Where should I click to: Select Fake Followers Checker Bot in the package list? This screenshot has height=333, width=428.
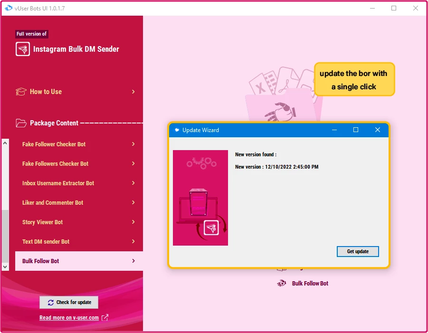pyautogui.click(x=79, y=163)
